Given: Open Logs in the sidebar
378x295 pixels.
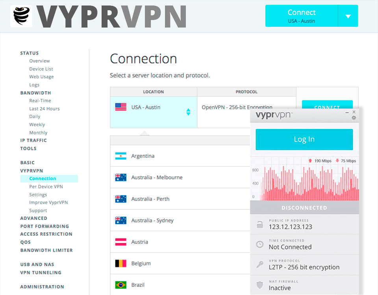Looking at the screenshot, I should pos(34,85).
